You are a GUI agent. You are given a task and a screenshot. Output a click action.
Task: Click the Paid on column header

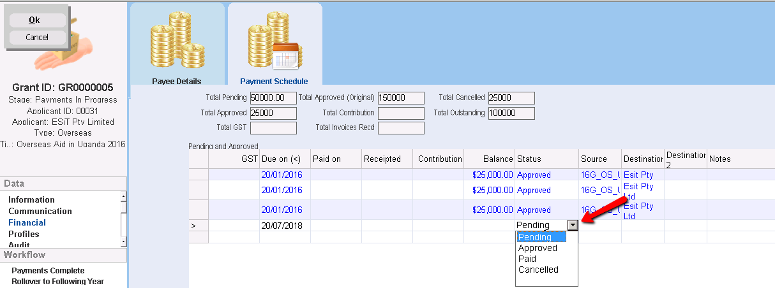point(336,159)
